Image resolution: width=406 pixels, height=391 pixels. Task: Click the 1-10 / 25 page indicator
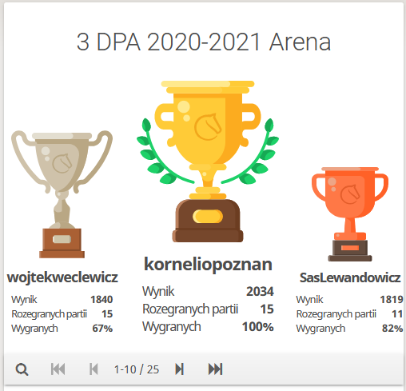[x=137, y=369]
